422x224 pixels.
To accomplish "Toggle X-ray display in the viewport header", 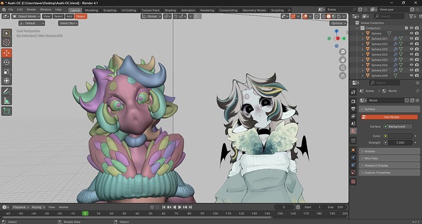I will point(317,16).
